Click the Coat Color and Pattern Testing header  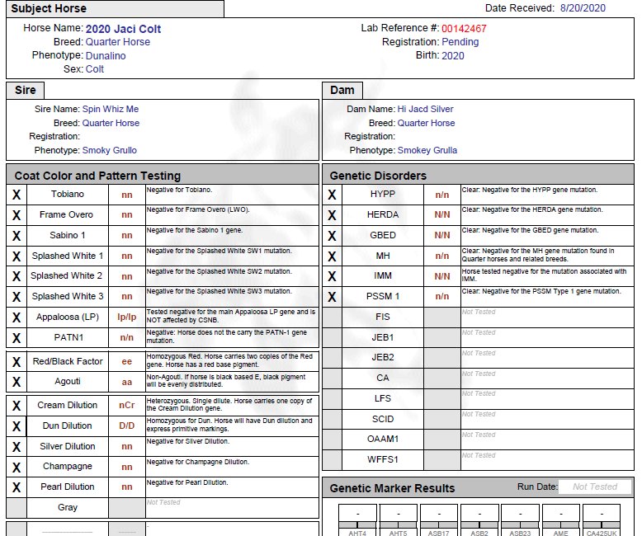[x=163, y=175]
